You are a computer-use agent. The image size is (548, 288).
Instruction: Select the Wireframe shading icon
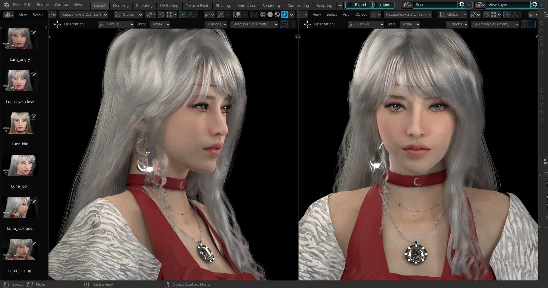tap(263, 15)
